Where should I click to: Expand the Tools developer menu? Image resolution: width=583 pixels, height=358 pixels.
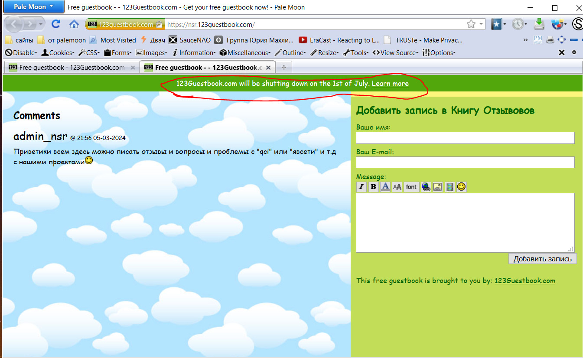click(356, 52)
